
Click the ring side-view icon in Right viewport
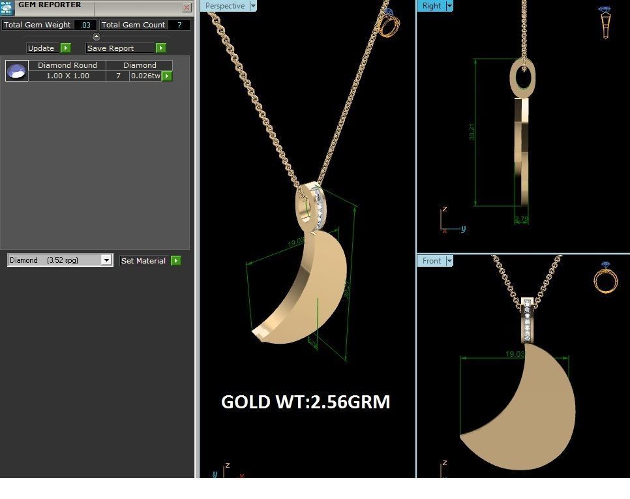point(605,22)
